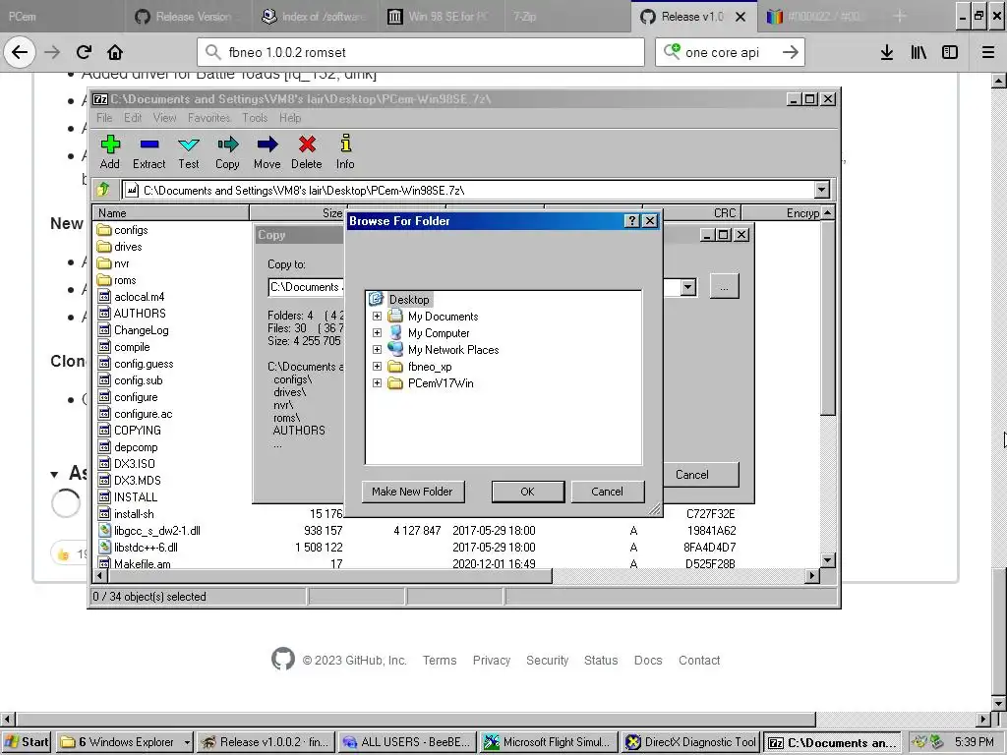Viewport: 1007px width, 755px height.
Task: Switch to DirectX Diagnostic Tool taskbar item
Action: click(691, 742)
